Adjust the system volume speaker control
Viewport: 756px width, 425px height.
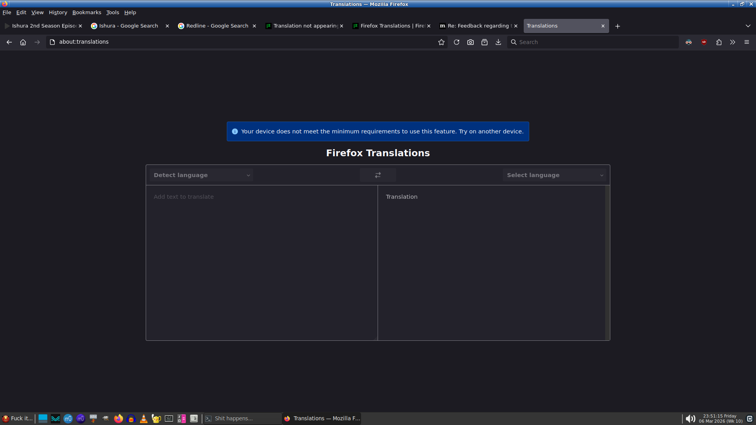coord(690,419)
